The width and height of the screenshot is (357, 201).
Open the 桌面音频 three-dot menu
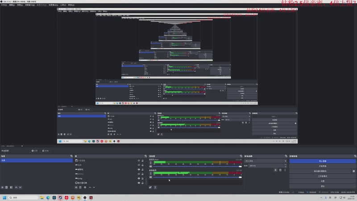pos(150,173)
